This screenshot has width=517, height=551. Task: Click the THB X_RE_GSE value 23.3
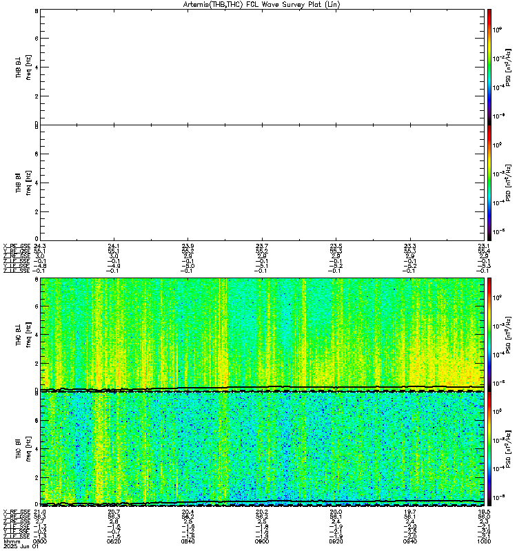click(x=409, y=246)
